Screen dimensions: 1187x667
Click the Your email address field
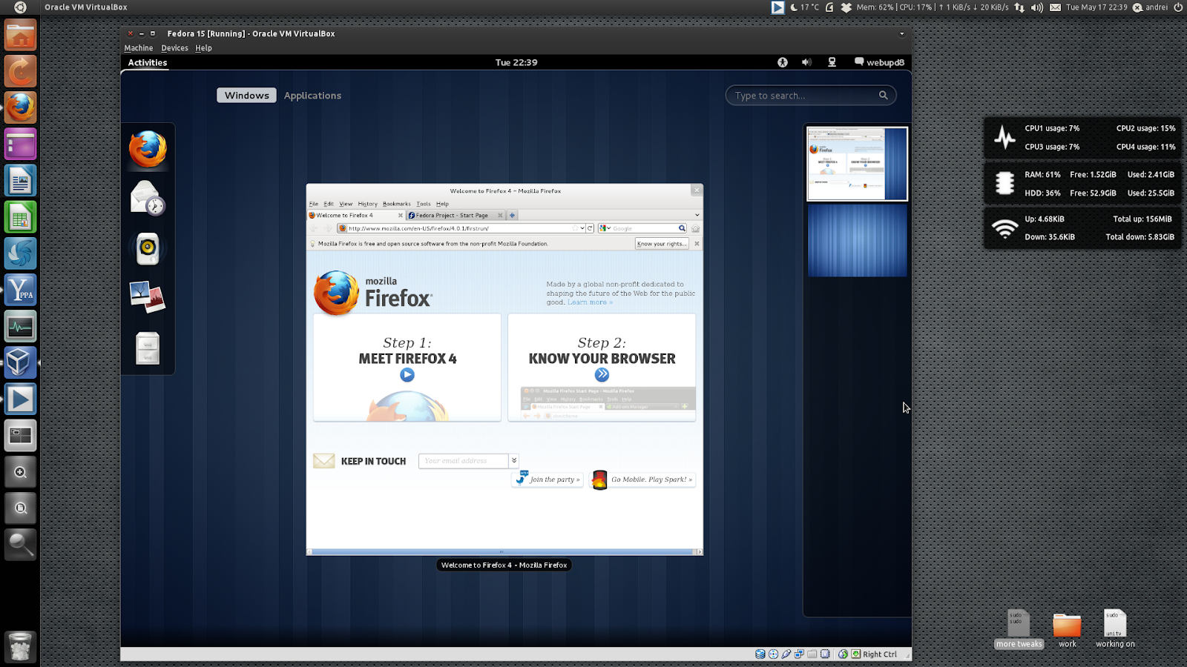[x=464, y=461]
